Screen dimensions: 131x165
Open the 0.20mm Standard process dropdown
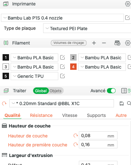click(61, 103)
